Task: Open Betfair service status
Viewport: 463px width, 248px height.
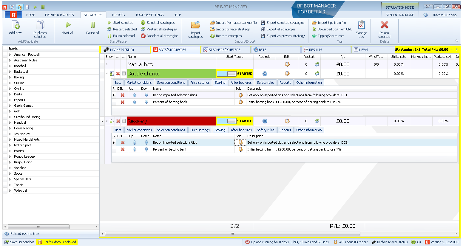Action: (389, 242)
